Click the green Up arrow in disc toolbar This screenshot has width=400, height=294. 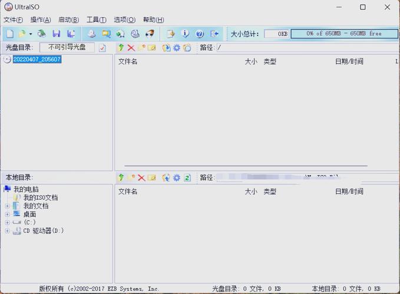pyautogui.click(x=121, y=48)
